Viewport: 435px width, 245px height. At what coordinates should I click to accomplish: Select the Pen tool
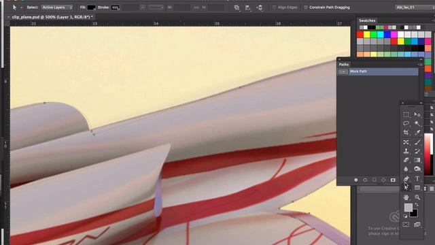coord(406,178)
